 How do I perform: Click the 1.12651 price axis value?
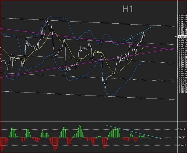coord(183,93)
